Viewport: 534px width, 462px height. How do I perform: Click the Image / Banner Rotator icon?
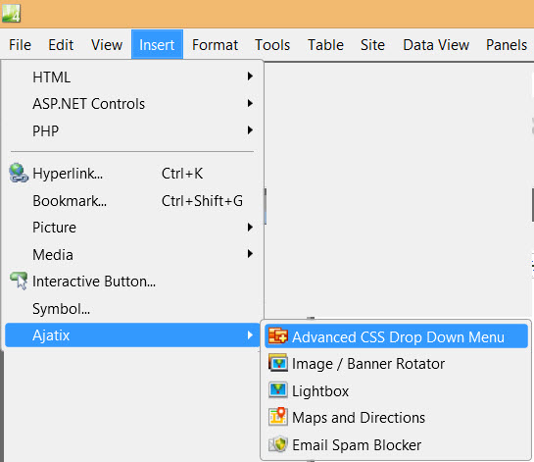(x=278, y=363)
